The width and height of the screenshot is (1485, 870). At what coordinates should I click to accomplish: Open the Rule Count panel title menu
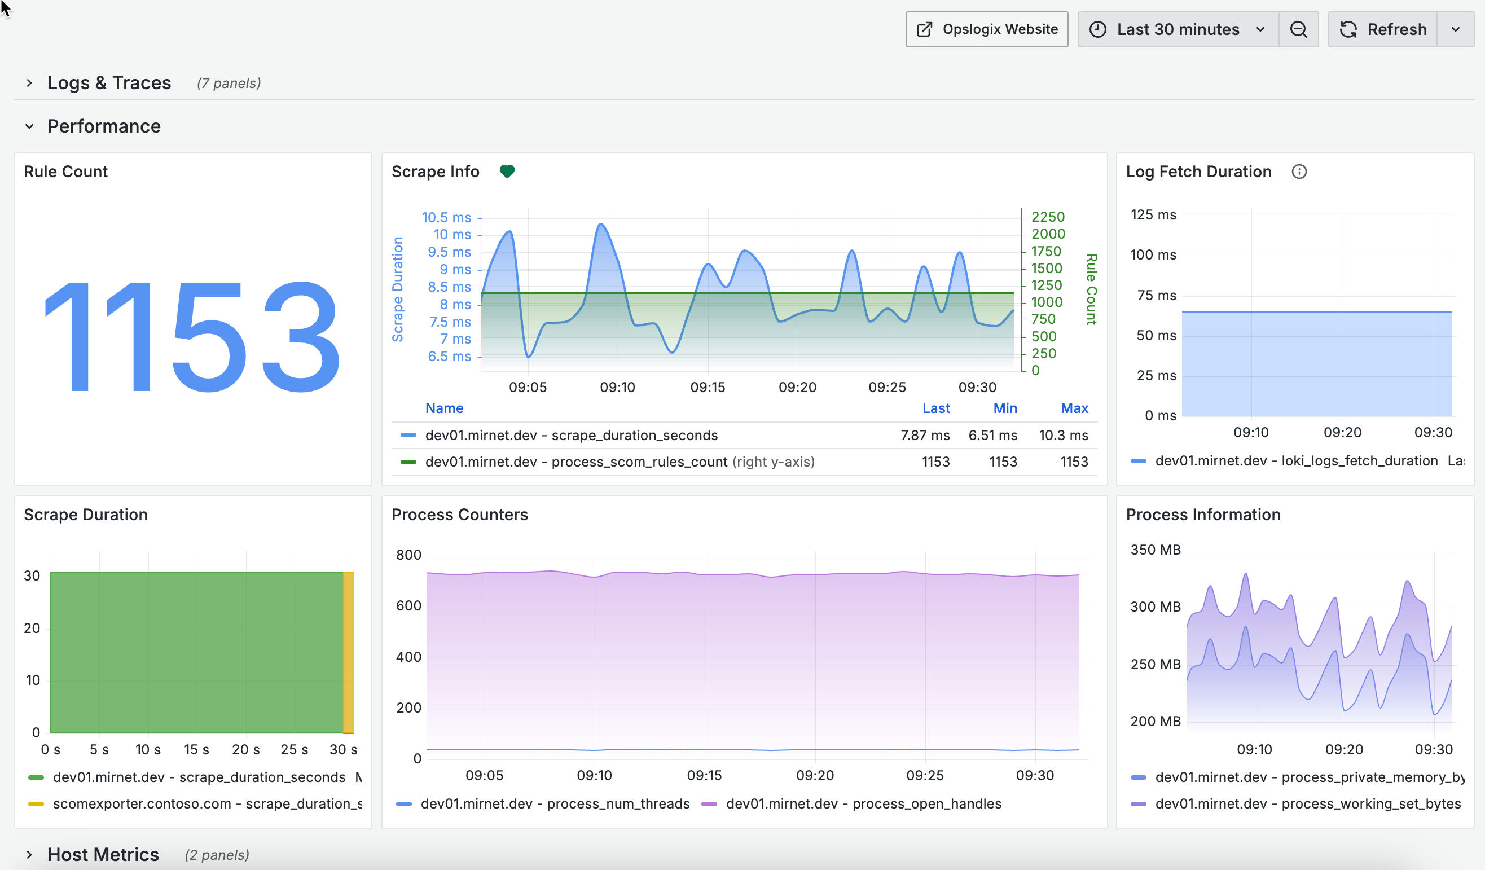pyautogui.click(x=65, y=172)
